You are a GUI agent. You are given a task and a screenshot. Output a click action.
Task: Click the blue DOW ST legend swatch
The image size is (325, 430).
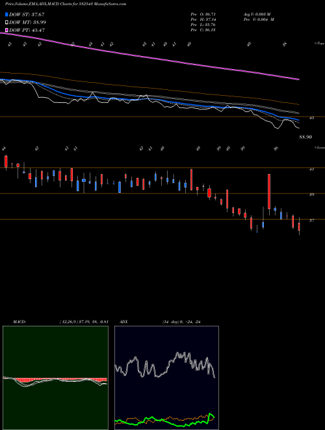(x=6, y=14)
